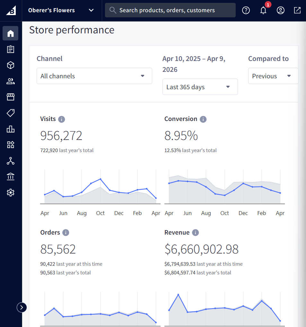Open the Visits info tooltip icon
This screenshot has height=327, width=306.
click(62, 119)
